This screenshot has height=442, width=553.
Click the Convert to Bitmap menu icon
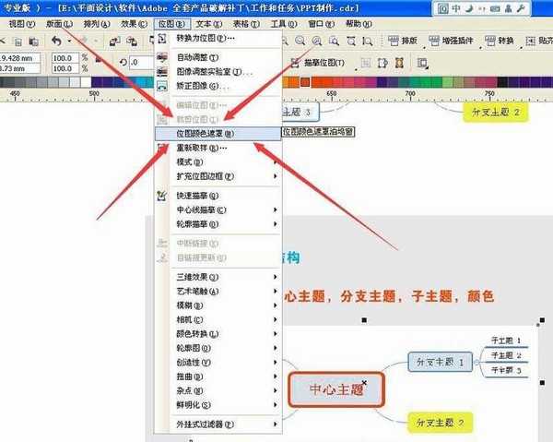[x=162, y=38]
